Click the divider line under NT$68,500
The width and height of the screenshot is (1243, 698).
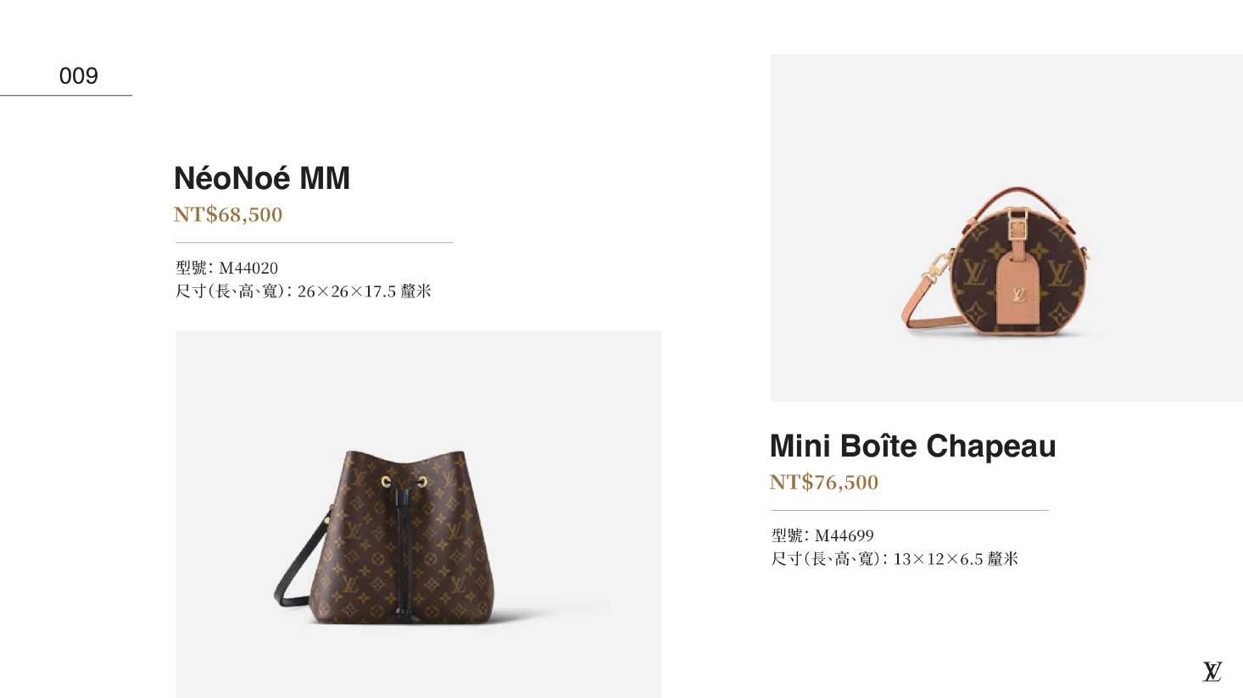314,242
